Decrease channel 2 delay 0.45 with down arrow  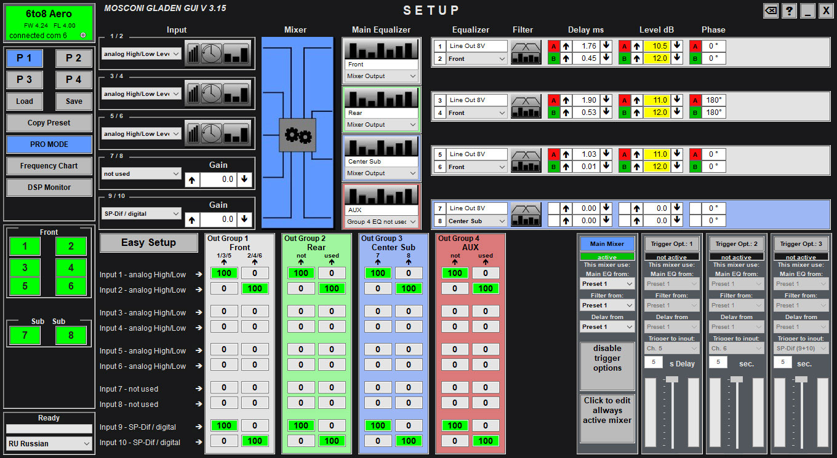tap(606, 58)
